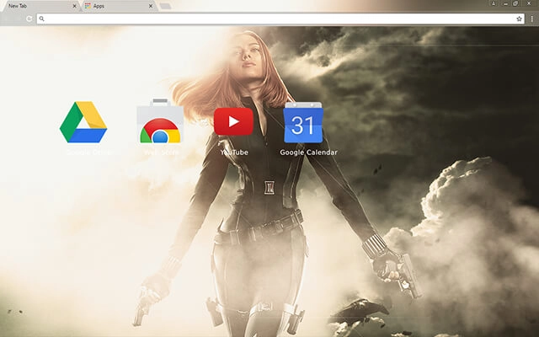Close the New Tab tab
The height and width of the screenshot is (337, 539).
tap(74, 6)
